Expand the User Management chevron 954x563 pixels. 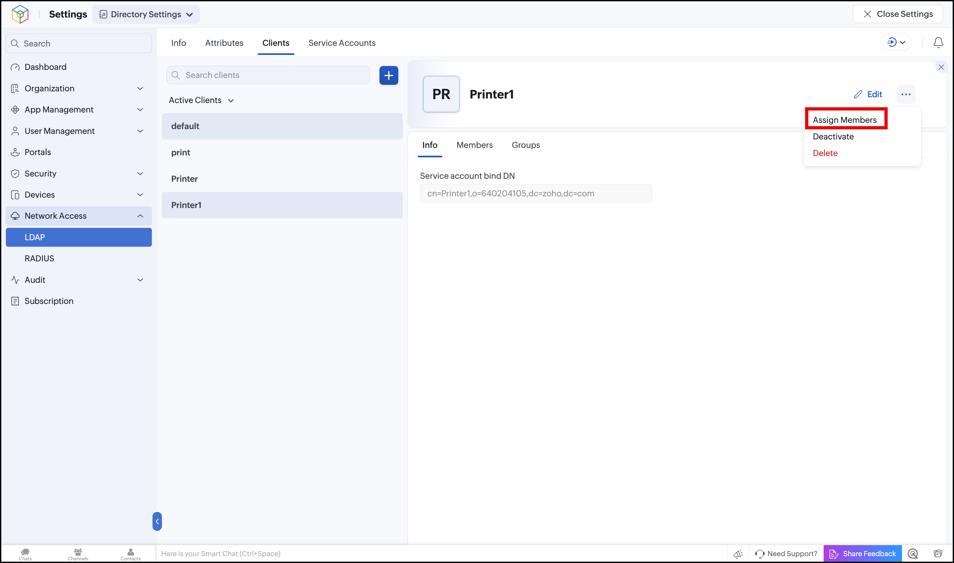point(140,131)
